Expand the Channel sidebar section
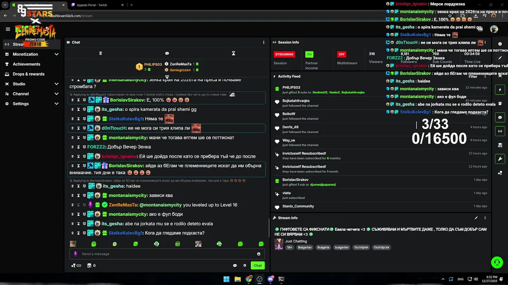The width and height of the screenshot is (508, 285). [56, 94]
